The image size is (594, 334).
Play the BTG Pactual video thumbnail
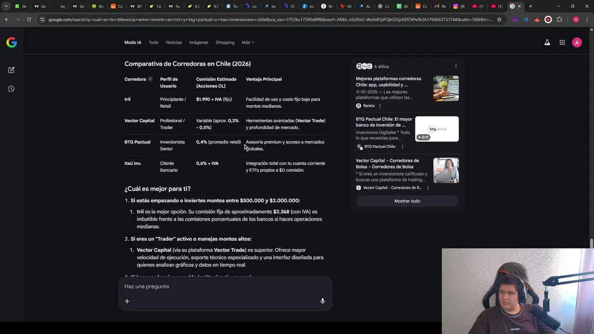point(437,129)
